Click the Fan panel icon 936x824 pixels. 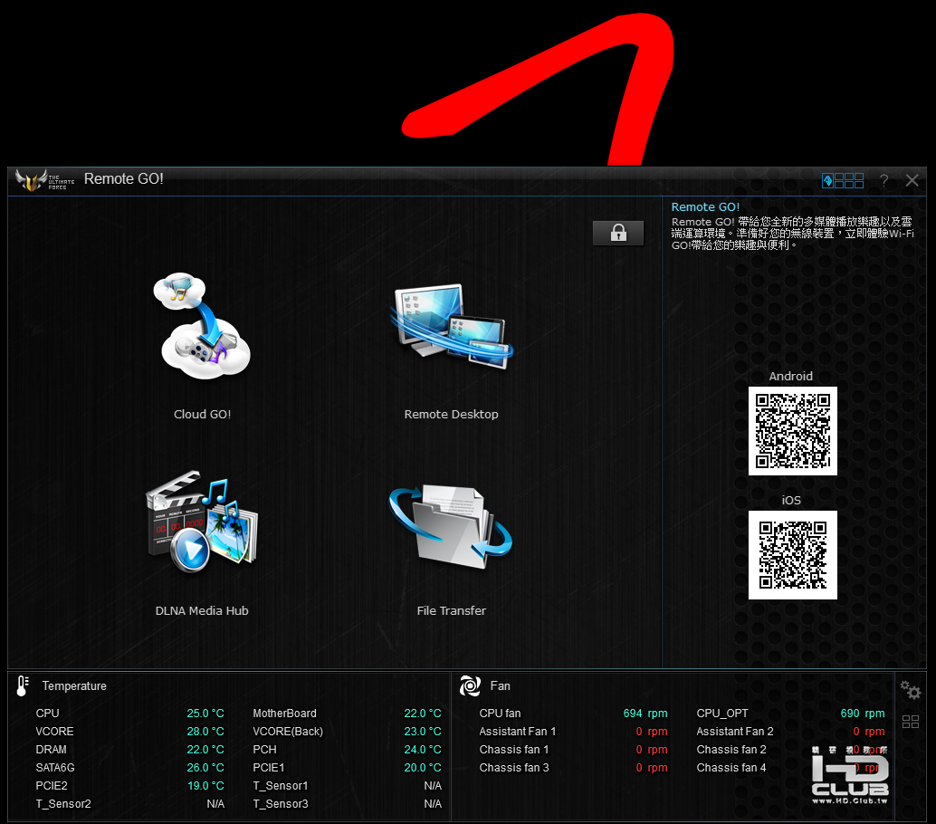click(471, 686)
